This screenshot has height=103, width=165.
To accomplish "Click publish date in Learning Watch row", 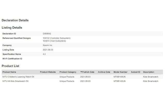I will click(x=85, y=77).
